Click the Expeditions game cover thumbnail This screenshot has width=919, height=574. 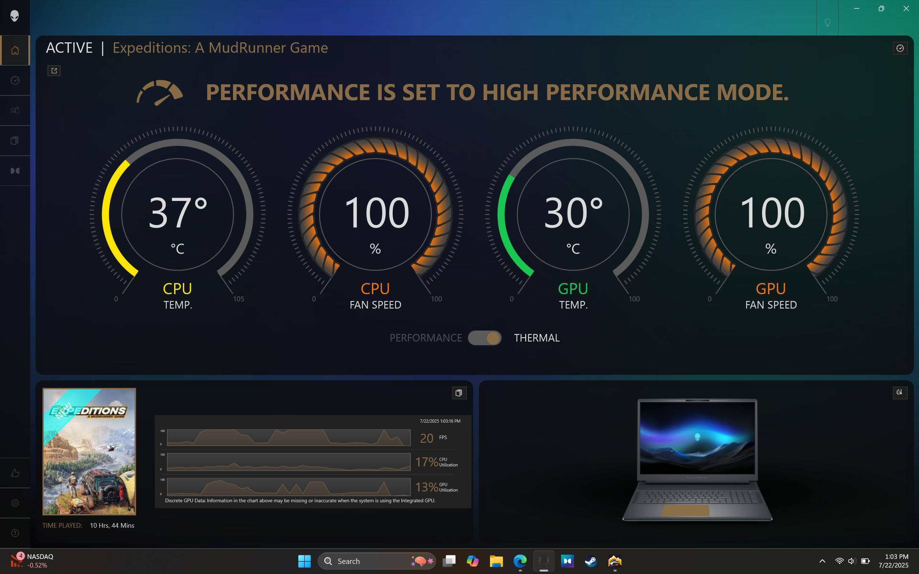(x=89, y=451)
